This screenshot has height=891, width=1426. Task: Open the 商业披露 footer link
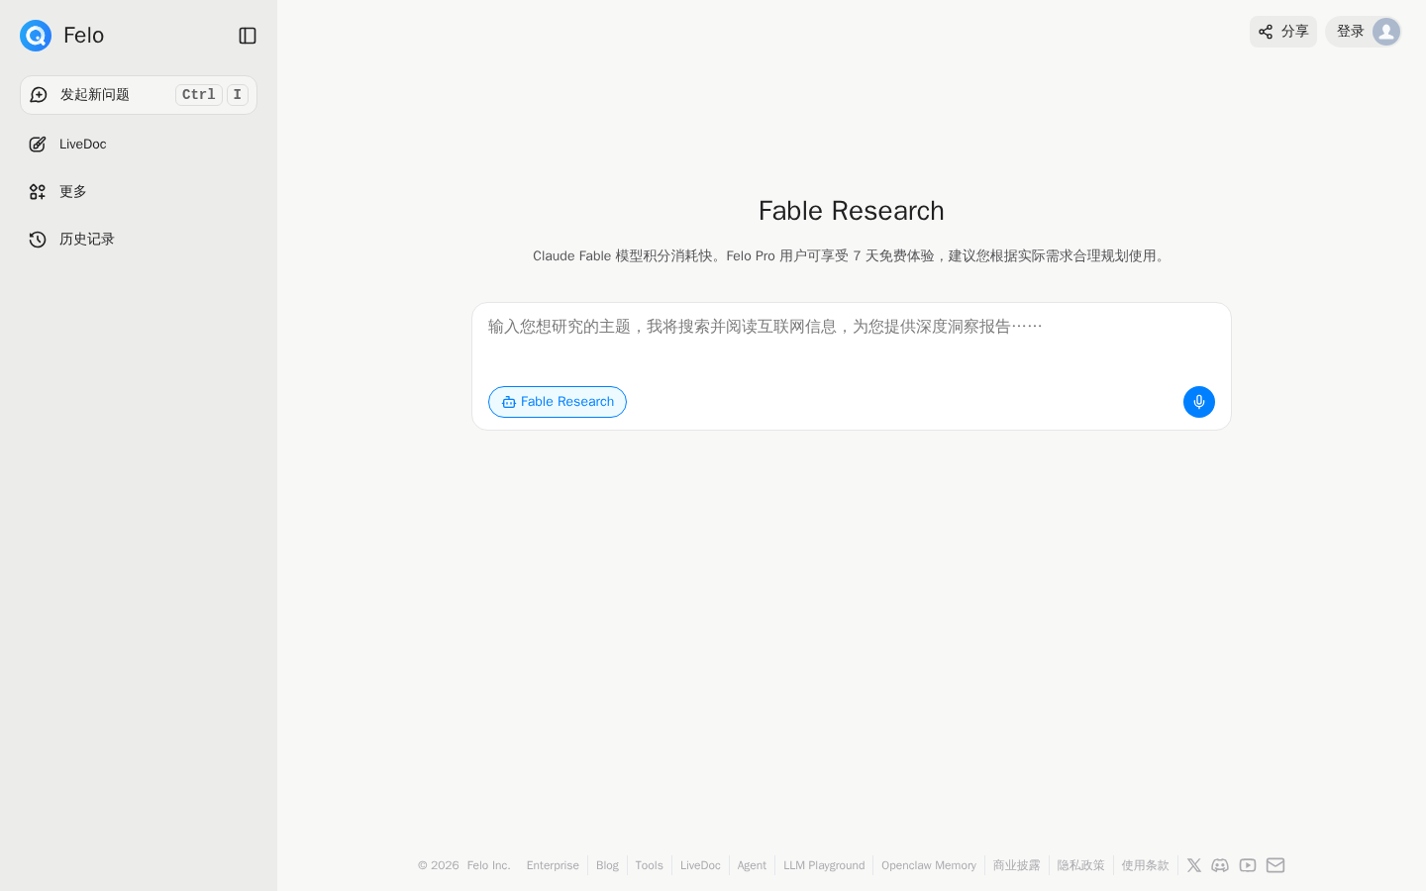click(x=1017, y=865)
